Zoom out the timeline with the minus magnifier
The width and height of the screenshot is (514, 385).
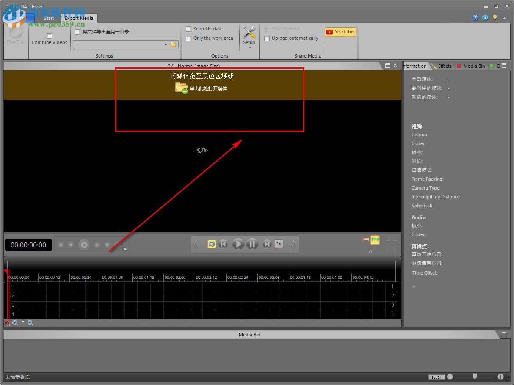[30, 323]
